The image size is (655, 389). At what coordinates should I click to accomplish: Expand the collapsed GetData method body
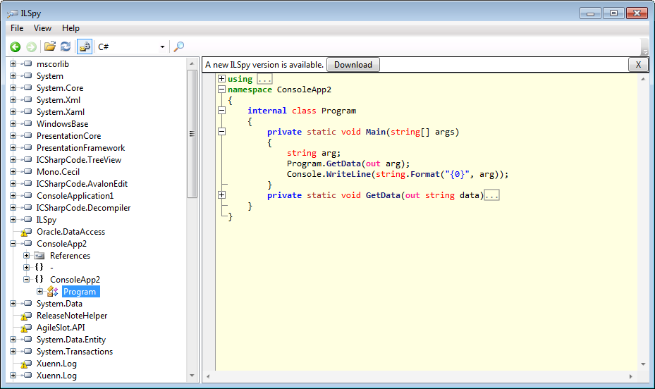[222, 195]
